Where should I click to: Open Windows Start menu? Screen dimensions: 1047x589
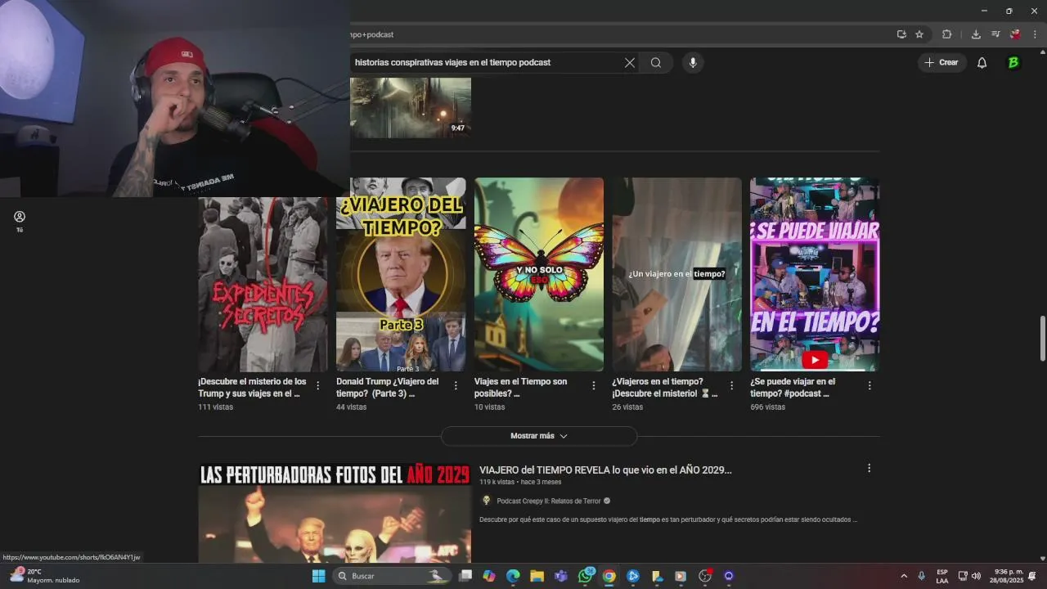(x=319, y=576)
